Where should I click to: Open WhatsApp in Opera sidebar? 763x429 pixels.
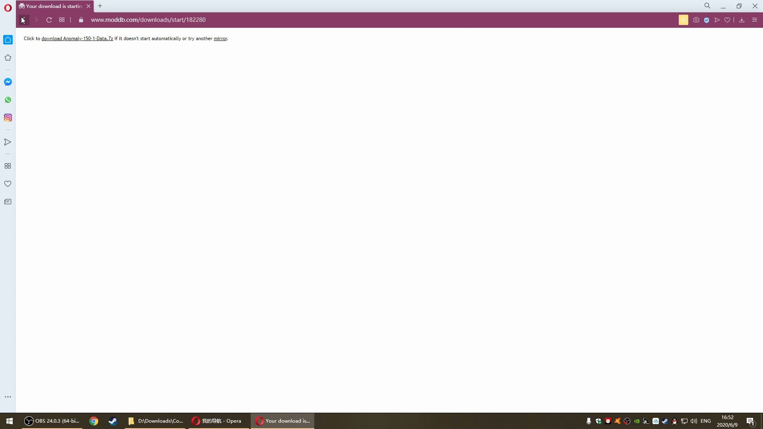[x=8, y=100]
